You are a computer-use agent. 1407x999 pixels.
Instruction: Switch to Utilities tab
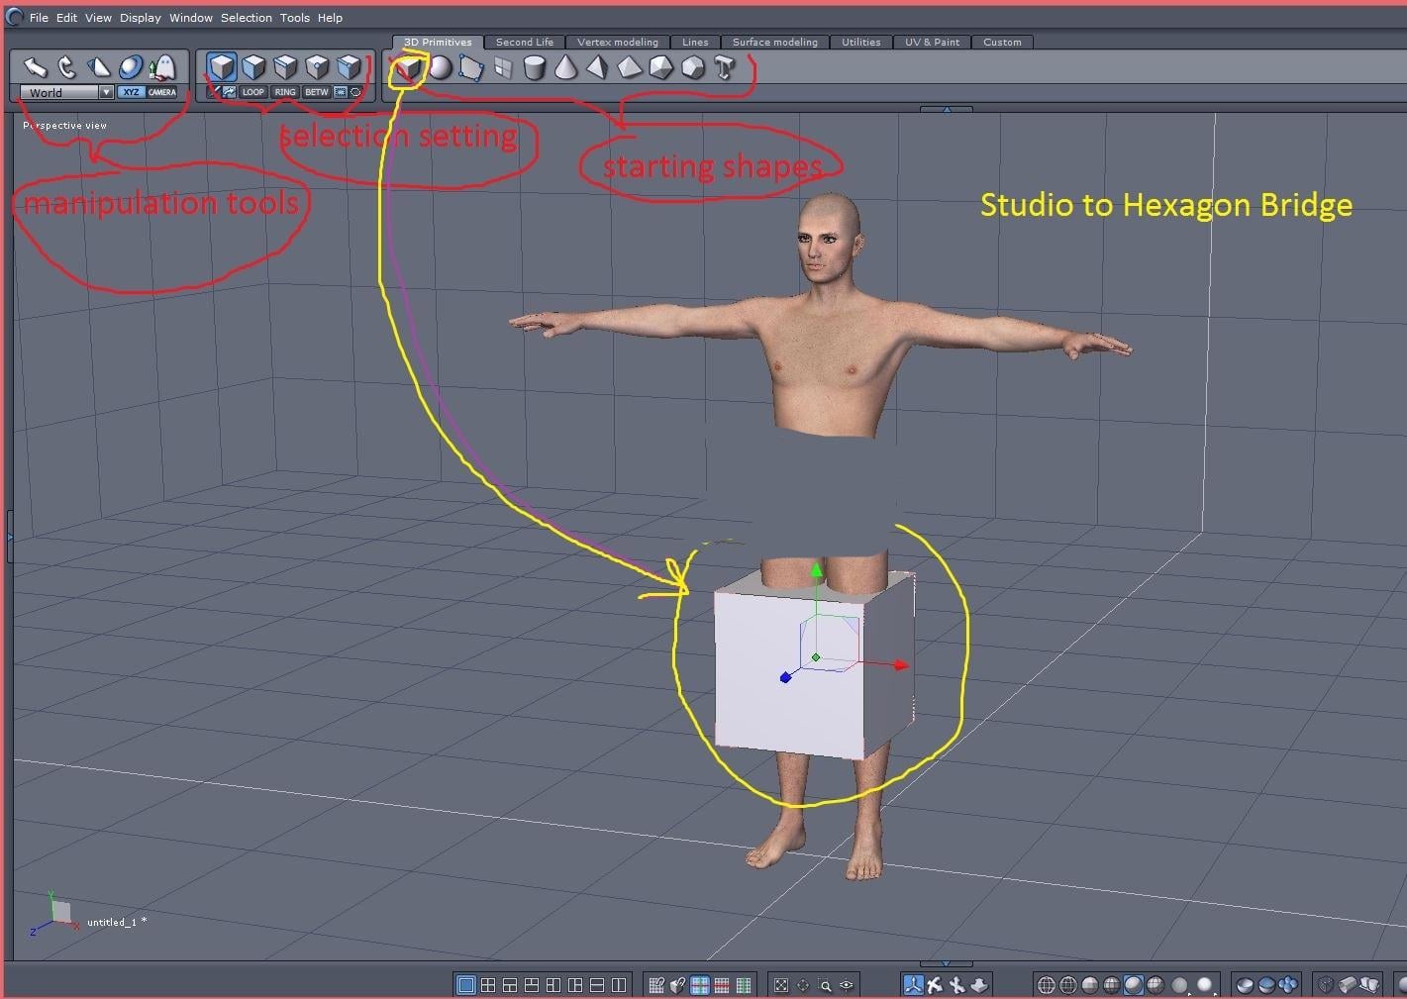coord(860,42)
